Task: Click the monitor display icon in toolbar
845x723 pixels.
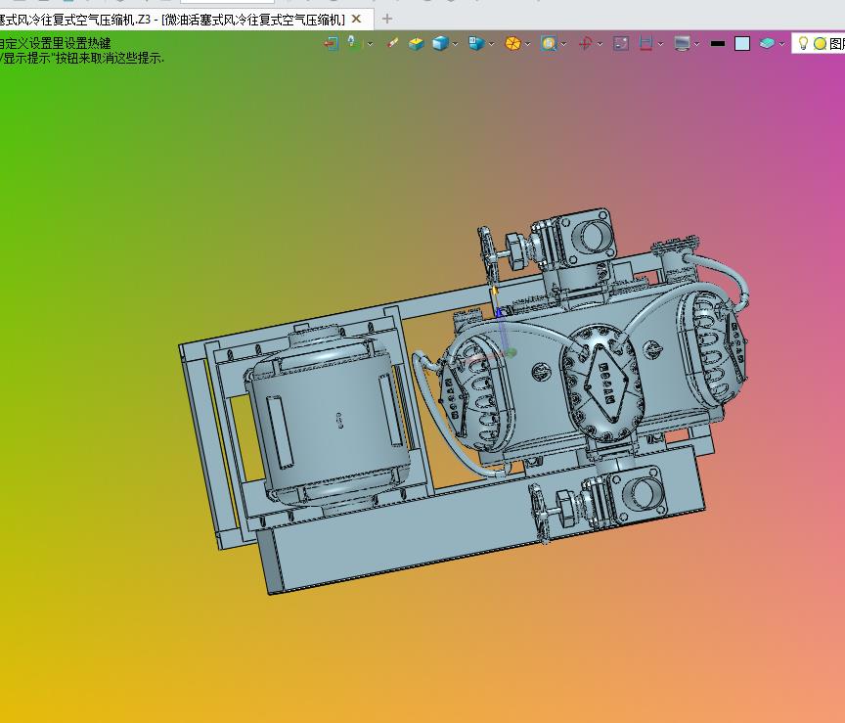Action: pos(682,43)
